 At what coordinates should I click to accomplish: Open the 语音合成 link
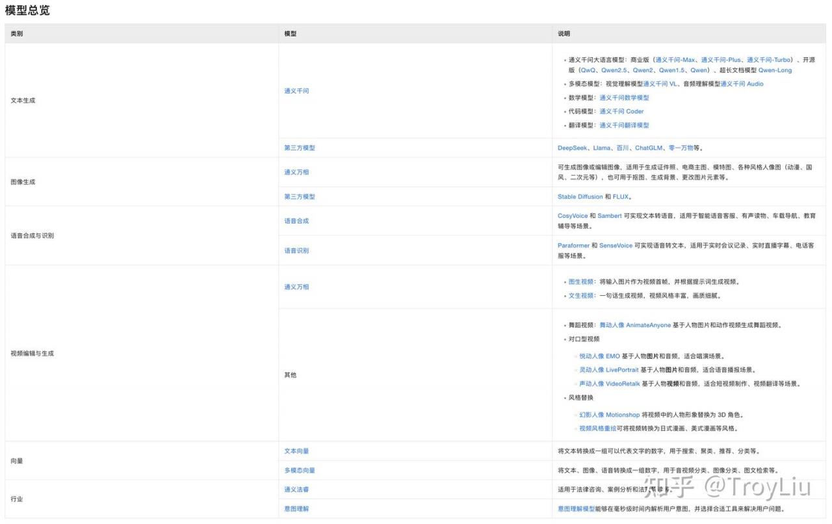tap(296, 221)
